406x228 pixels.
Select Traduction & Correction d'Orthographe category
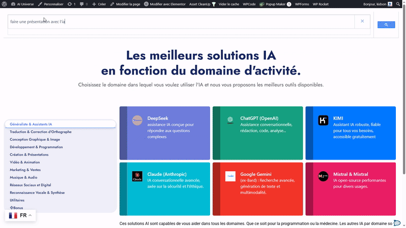[x=41, y=132]
